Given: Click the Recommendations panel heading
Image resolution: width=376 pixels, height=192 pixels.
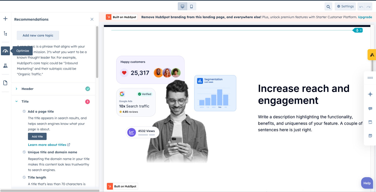Looking at the screenshot, I should [x=31, y=19].
